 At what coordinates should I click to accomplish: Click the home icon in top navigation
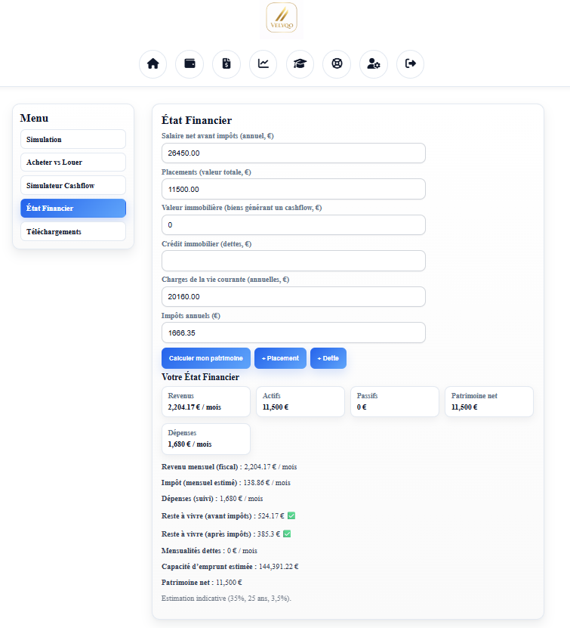[x=153, y=63]
